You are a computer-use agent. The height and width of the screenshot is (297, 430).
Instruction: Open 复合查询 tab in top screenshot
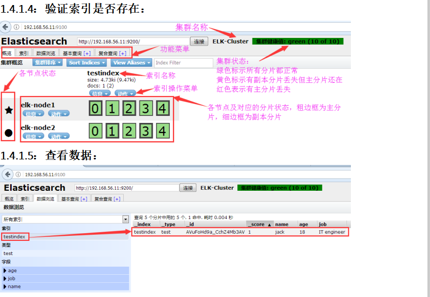[x=113, y=53]
